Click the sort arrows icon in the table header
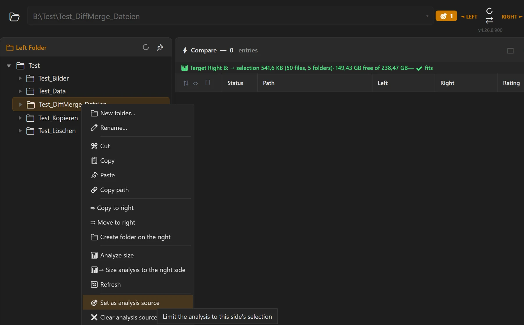The width and height of the screenshot is (524, 325). pos(186,83)
